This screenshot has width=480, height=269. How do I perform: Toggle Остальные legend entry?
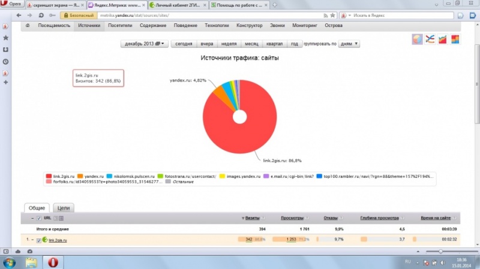pyautogui.click(x=179, y=182)
